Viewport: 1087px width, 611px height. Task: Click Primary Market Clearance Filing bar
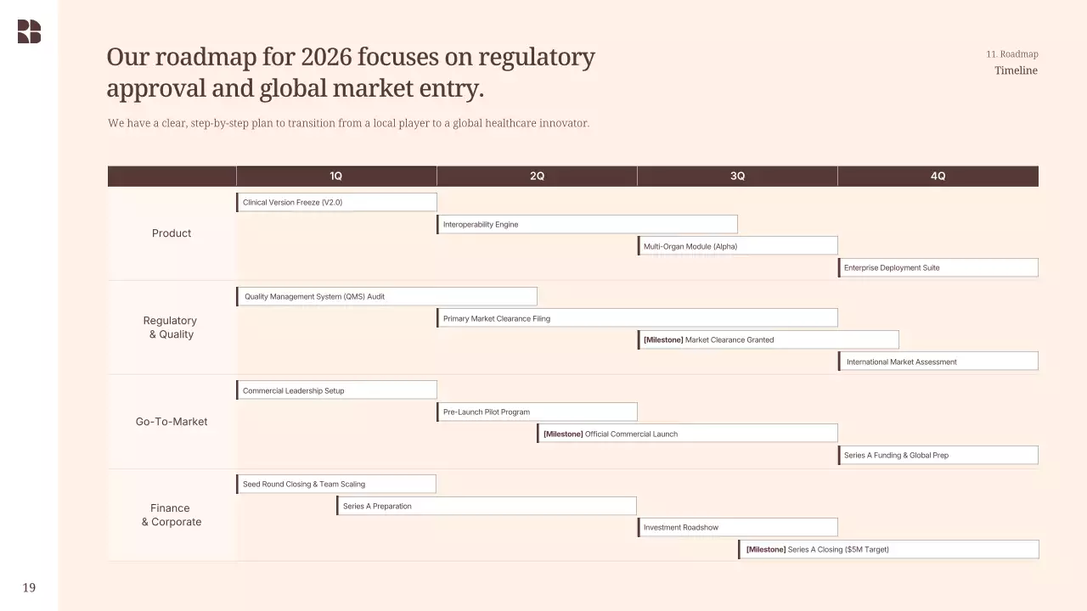point(637,318)
